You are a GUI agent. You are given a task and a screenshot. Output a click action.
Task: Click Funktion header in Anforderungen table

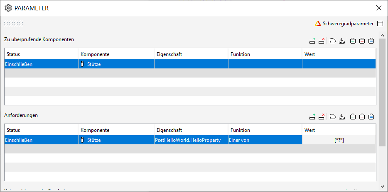coord(265,130)
